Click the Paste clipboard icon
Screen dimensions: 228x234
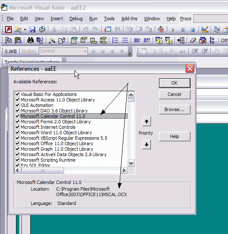pos(73,29)
